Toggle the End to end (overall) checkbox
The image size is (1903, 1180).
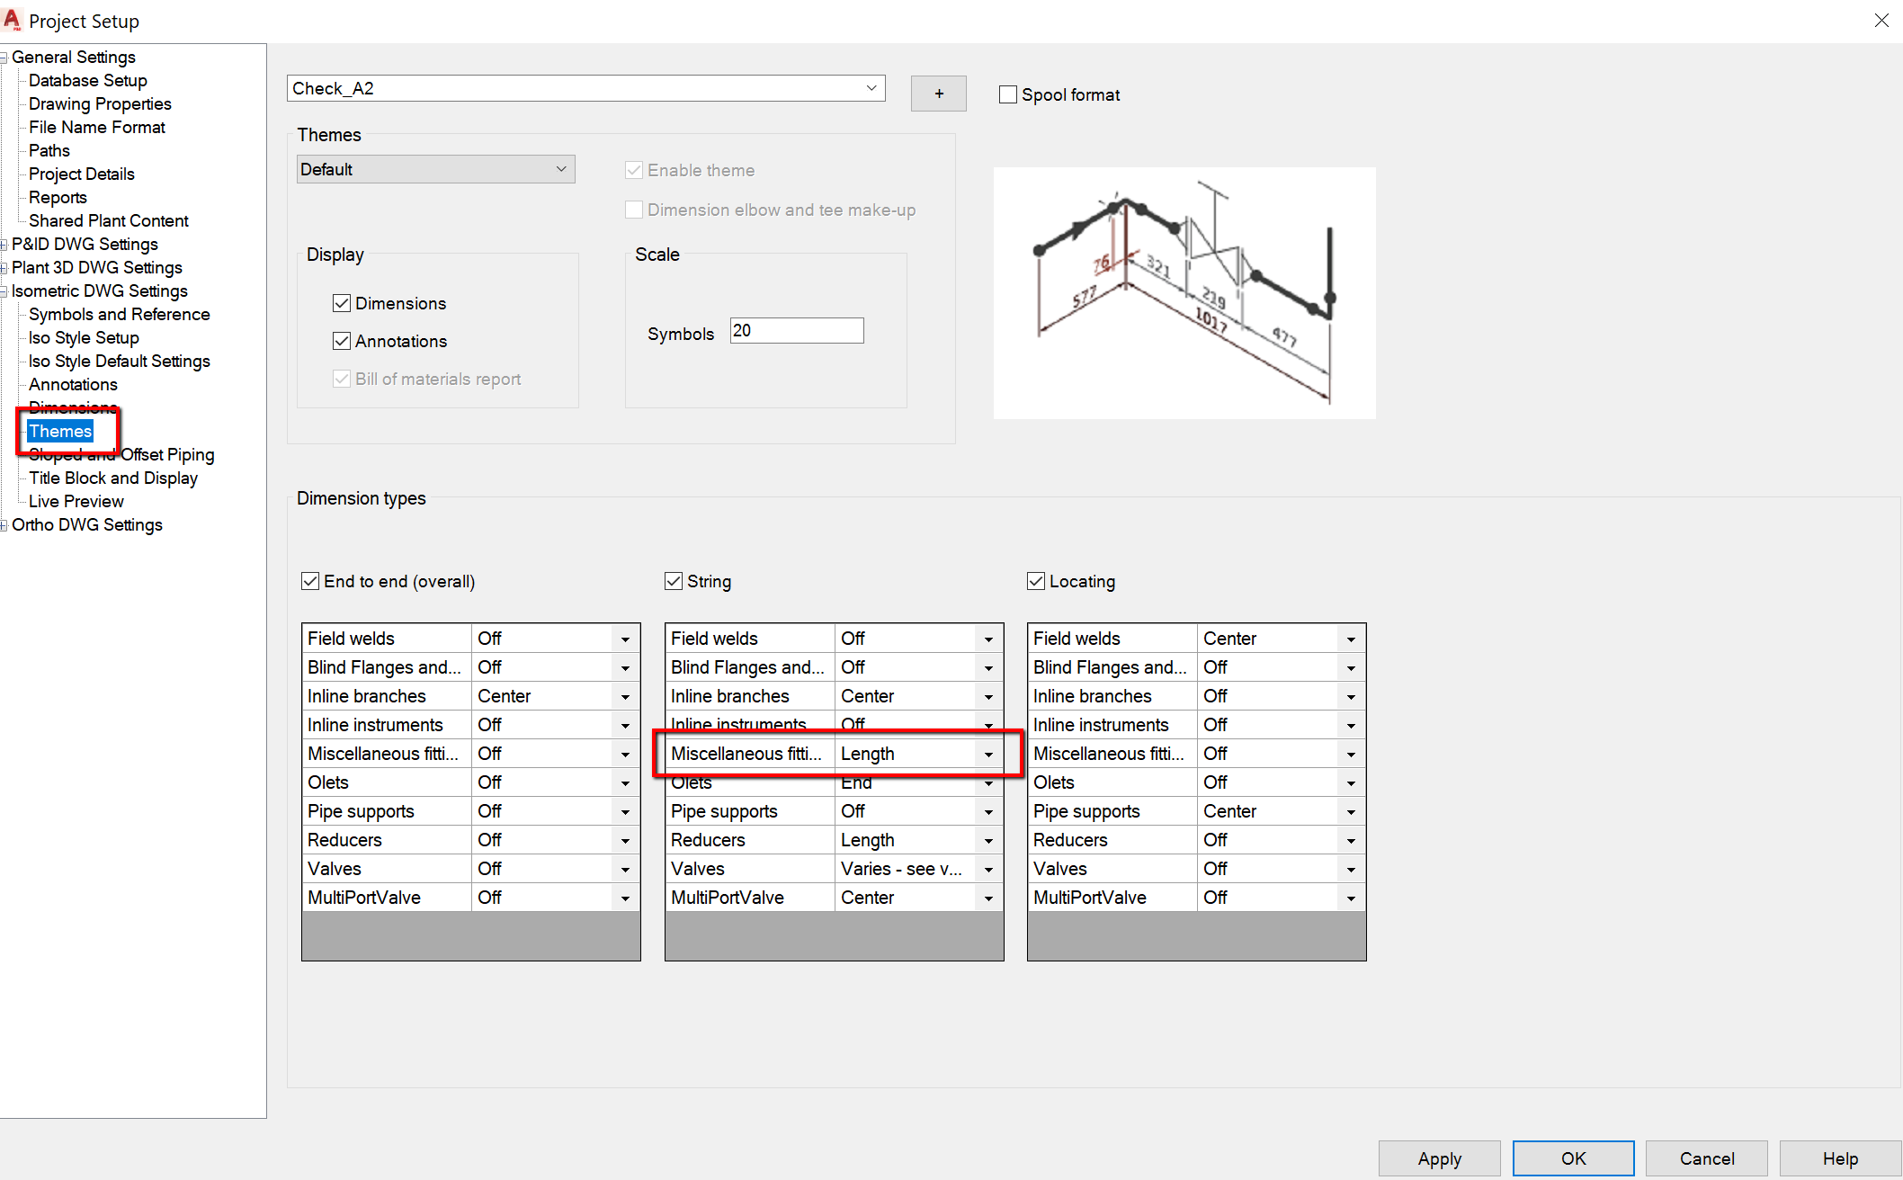point(309,581)
